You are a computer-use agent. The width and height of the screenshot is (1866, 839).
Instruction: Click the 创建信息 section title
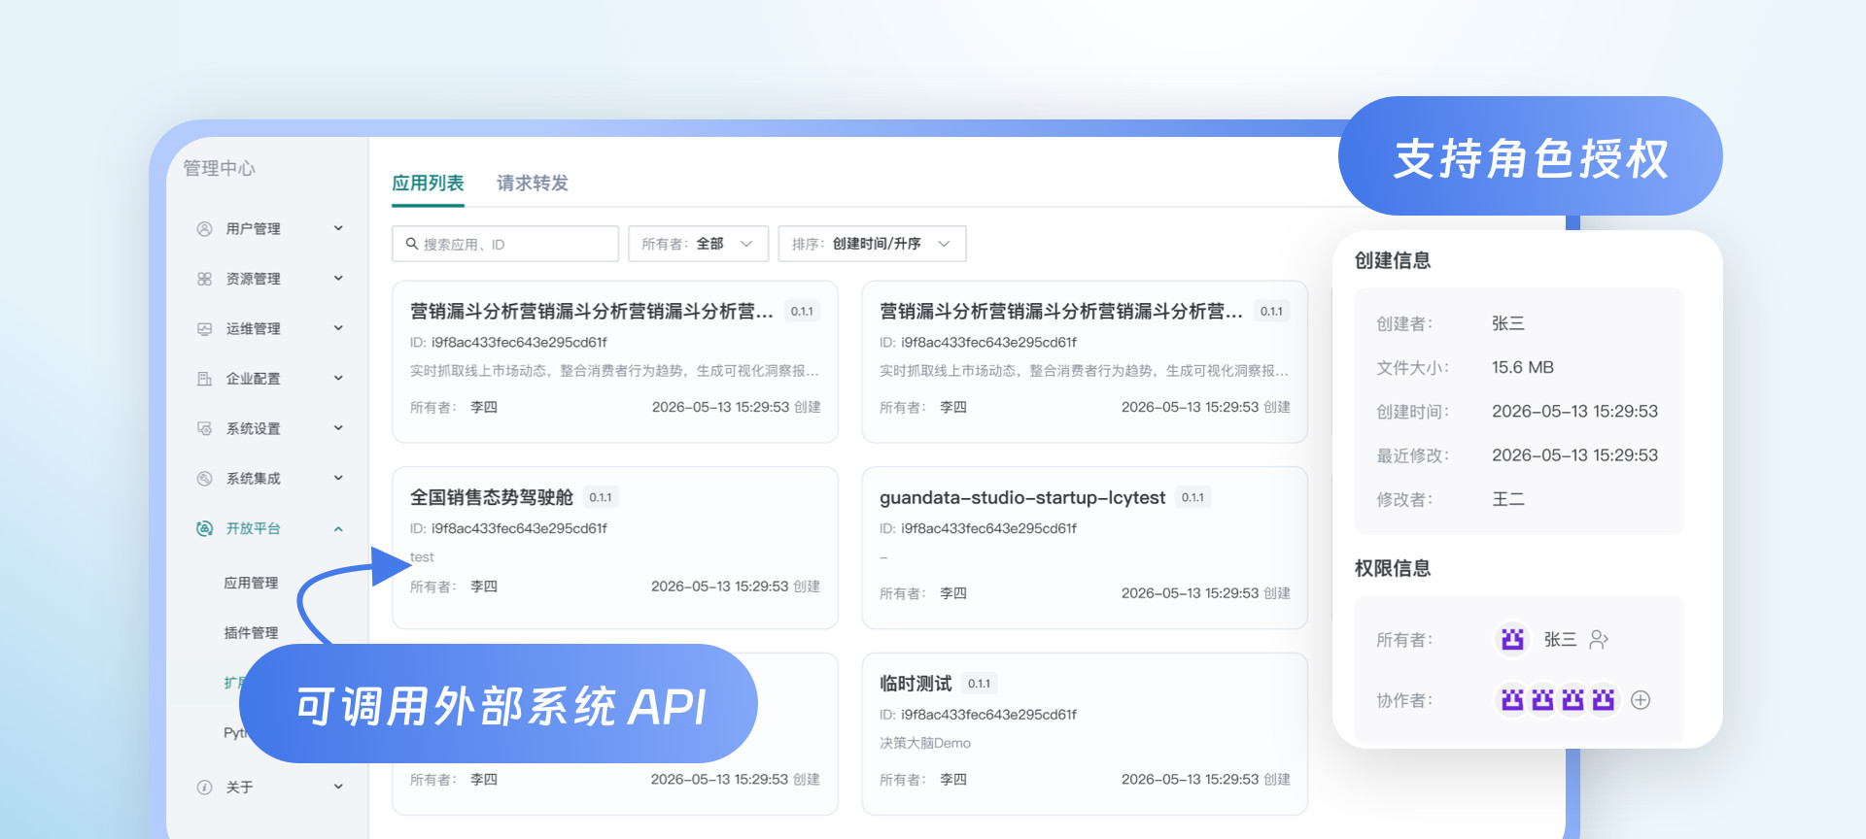1393,260
